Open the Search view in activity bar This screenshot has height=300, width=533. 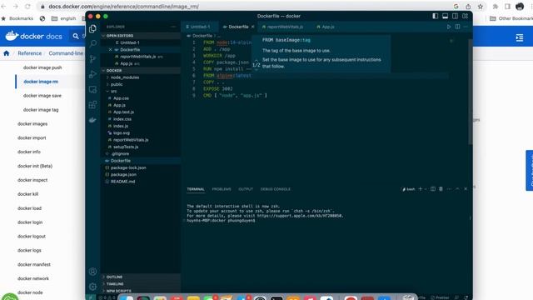(92, 43)
